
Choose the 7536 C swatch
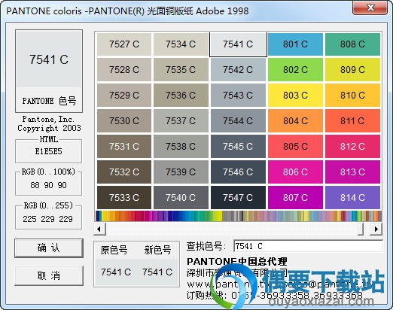[x=181, y=96]
